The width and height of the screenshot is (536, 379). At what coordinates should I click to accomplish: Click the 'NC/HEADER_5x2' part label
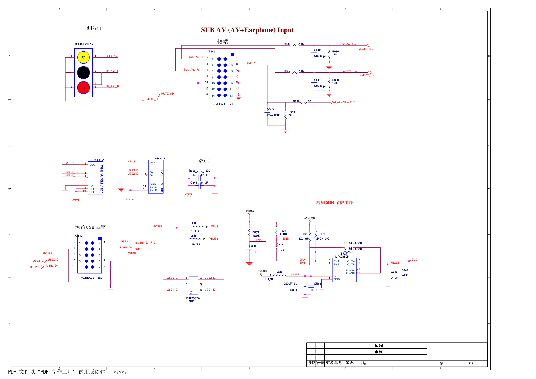tap(91, 278)
